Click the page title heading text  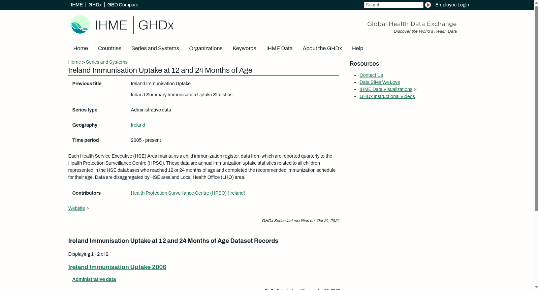click(x=160, y=70)
